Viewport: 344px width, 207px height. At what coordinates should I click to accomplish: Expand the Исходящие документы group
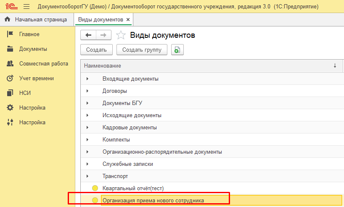pos(87,115)
